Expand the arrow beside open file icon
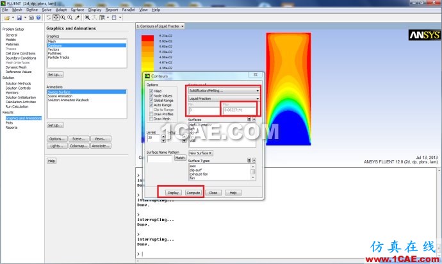Image resolution: width=442 pixels, height=264 pixels. (13, 18)
